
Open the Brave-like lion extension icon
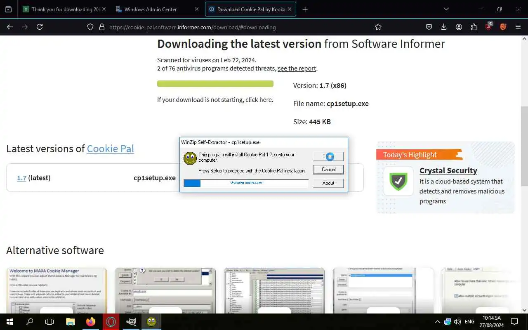(503, 27)
